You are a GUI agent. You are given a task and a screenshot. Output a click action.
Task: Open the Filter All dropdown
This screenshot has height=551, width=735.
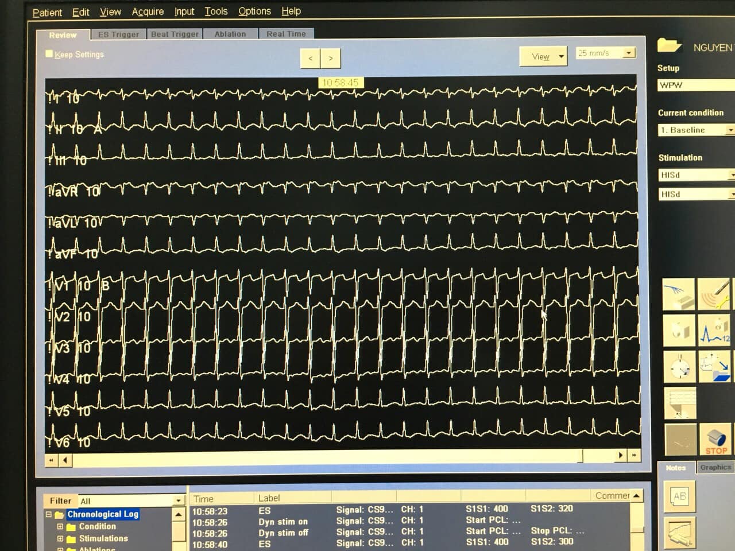(x=178, y=501)
